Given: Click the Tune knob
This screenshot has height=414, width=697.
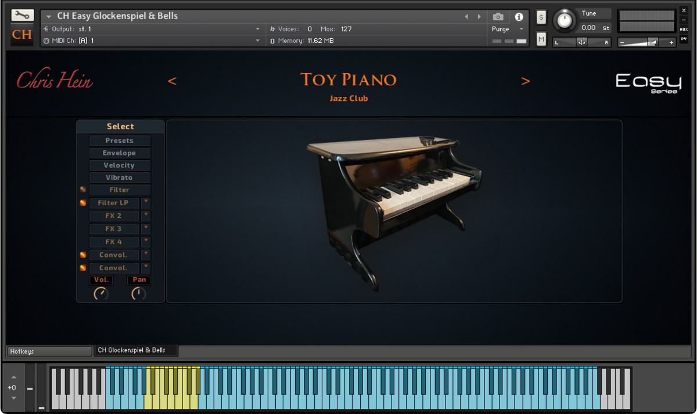Looking at the screenshot, I should coord(563,21).
